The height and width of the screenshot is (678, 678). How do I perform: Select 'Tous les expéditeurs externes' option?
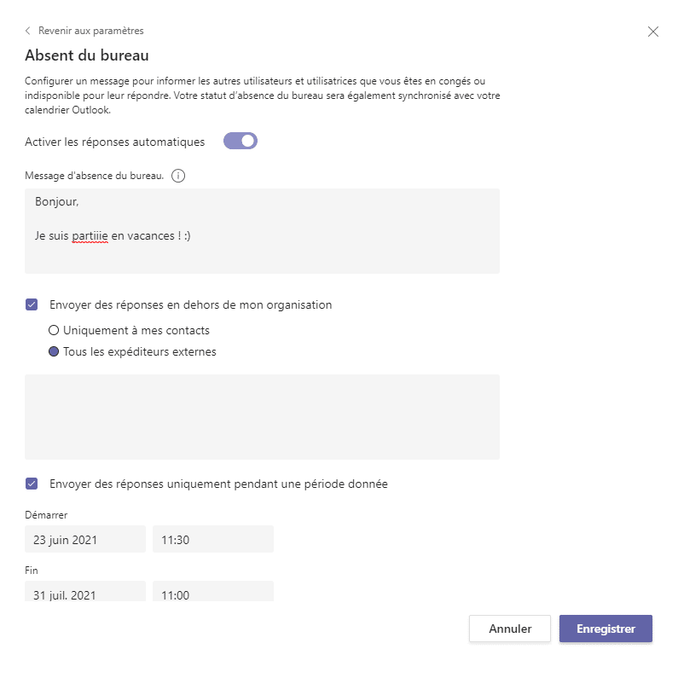coord(54,351)
